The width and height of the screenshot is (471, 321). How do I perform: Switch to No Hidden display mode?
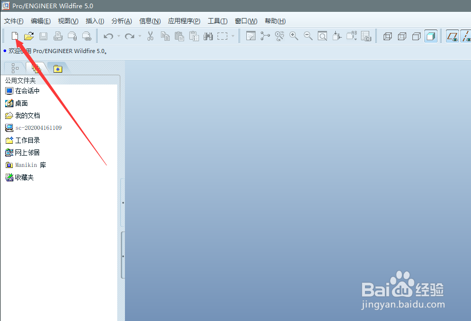416,37
